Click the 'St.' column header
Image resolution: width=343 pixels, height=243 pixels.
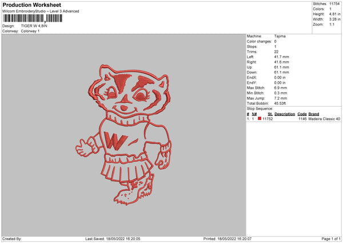(x=270, y=114)
